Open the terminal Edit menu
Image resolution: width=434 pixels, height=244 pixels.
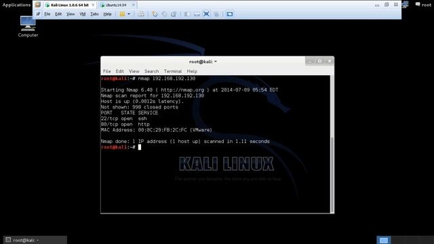pos(119,71)
